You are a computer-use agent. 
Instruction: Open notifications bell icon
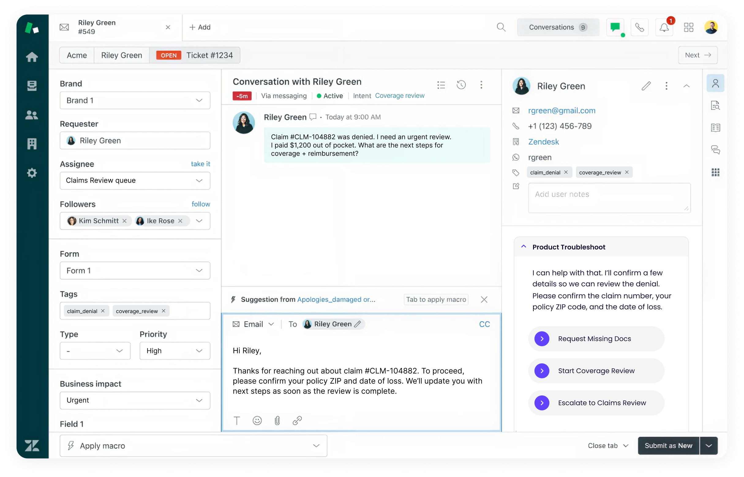tap(664, 28)
